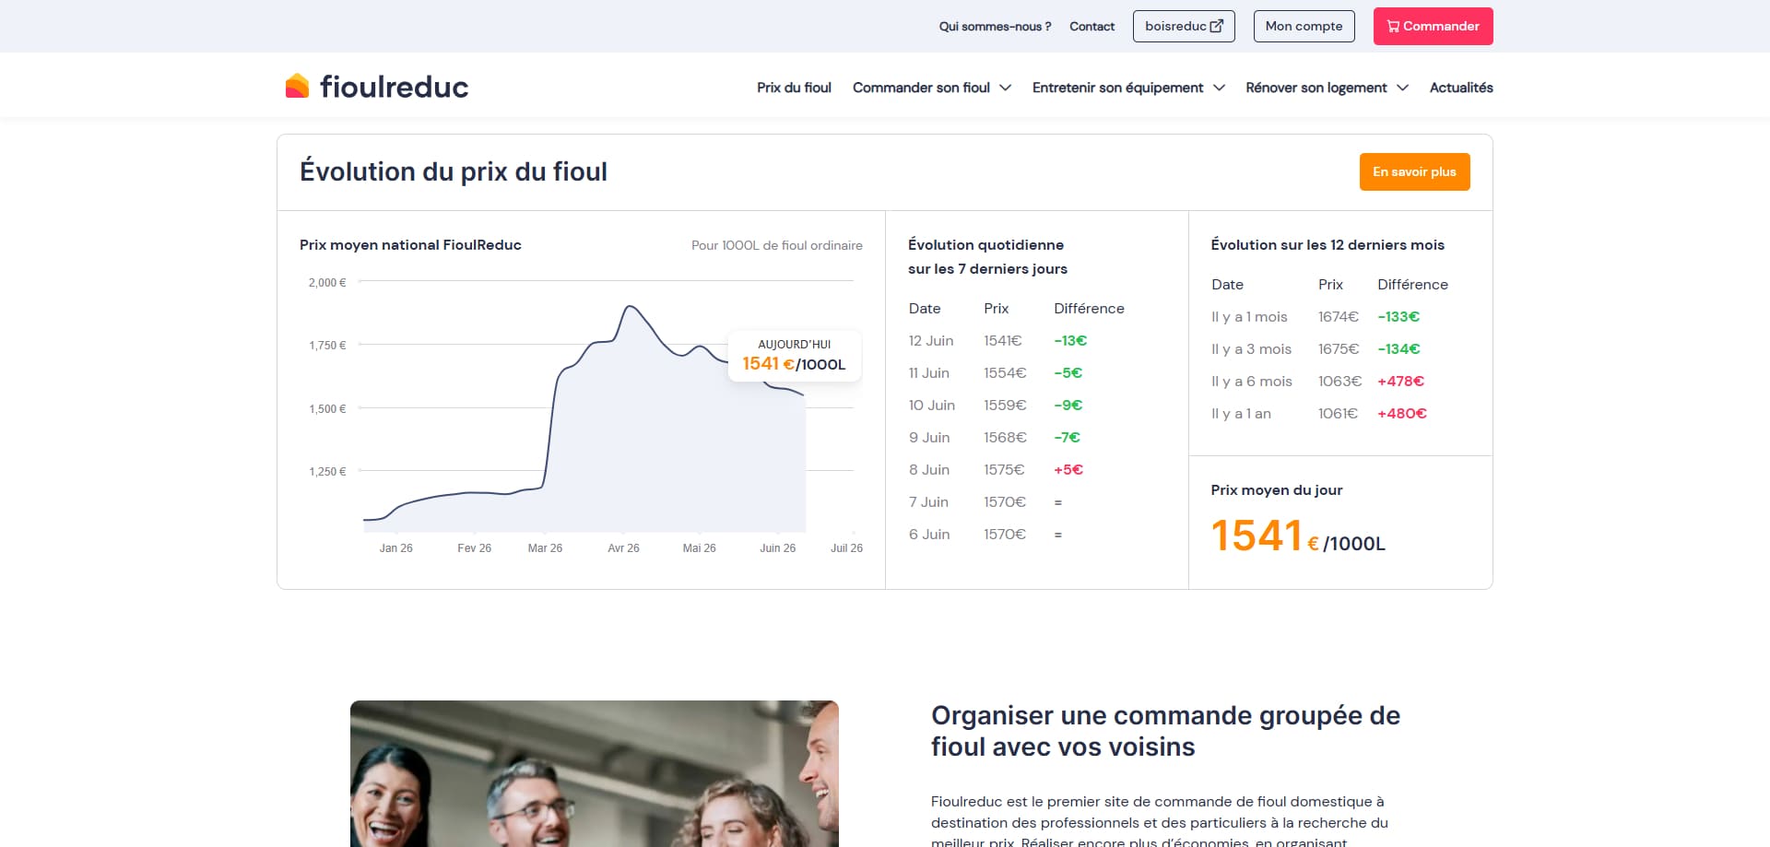
Task: Click Prix moyen national FioulReduc title
Action: click(x=410, y=245)
